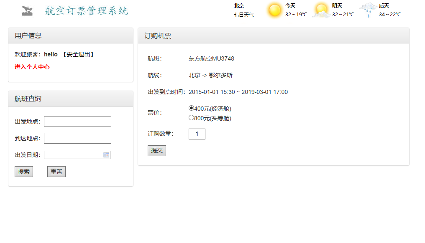Screen dimensions: 425x243
Task: Click the 航班查询 panel header
Action: click(x=71, y=99)
